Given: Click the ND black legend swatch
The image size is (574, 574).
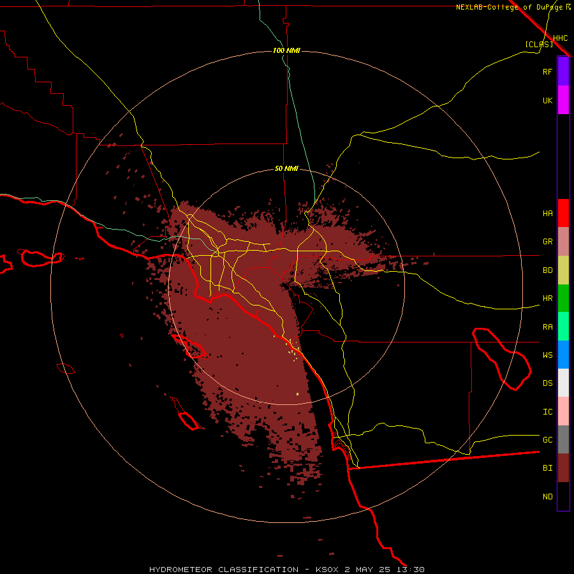Looking at the screenshot, I should point(563,496).
